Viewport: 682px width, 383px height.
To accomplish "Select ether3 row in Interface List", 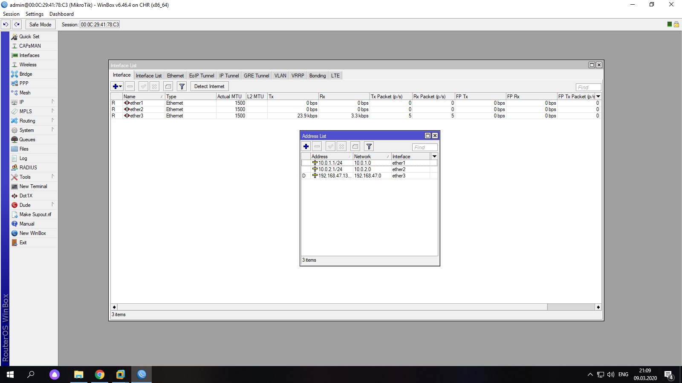I will (355, 116).
